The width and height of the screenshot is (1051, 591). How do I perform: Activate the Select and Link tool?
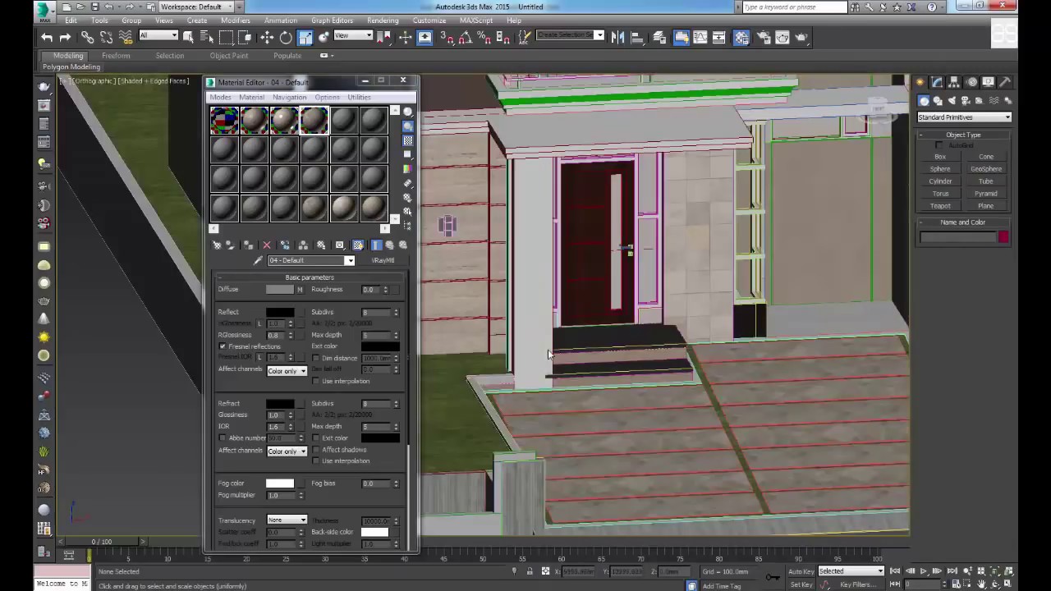[x=87, y=37]
